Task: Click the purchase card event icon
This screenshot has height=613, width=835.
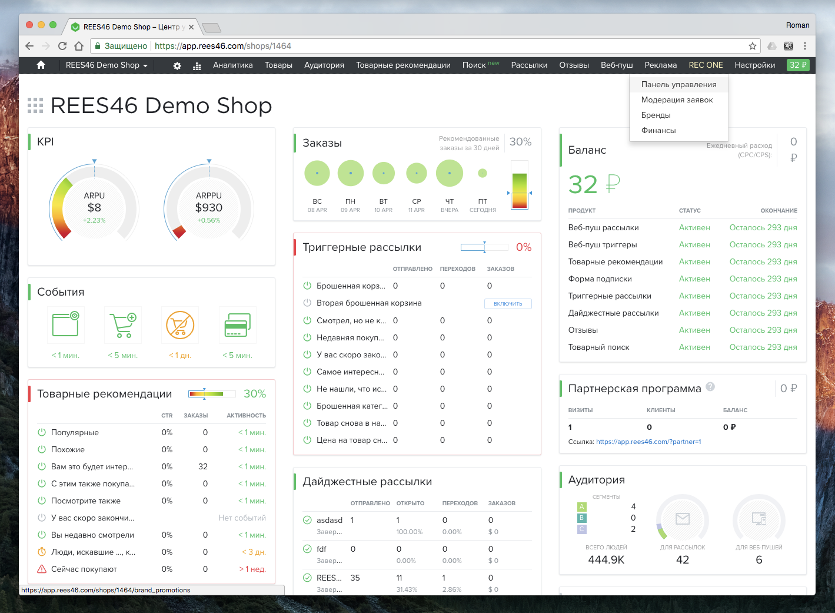Action: [237, 324]
